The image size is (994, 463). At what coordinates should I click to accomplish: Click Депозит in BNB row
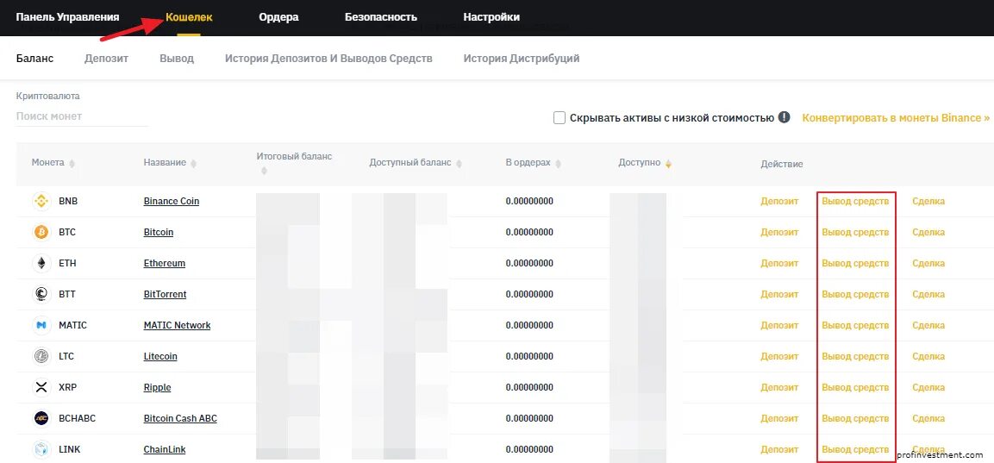click(779, 201)
